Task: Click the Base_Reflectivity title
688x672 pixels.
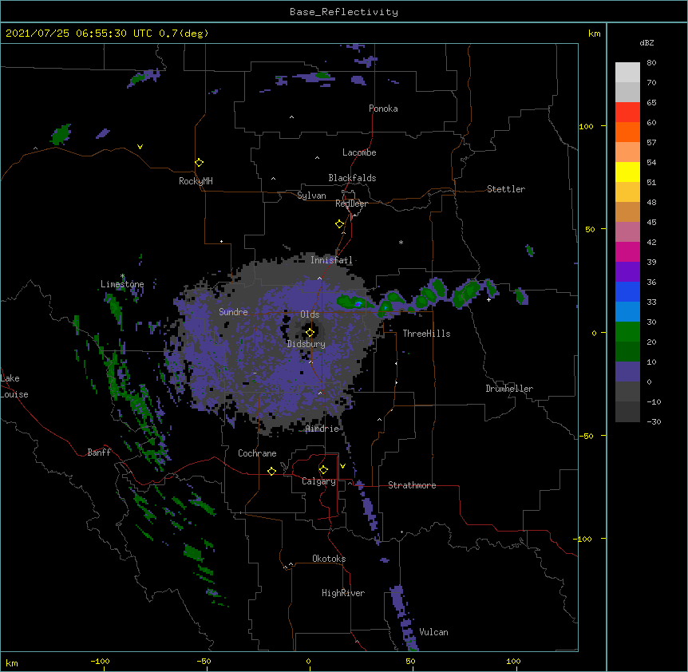Action: (x=344, y=12)
